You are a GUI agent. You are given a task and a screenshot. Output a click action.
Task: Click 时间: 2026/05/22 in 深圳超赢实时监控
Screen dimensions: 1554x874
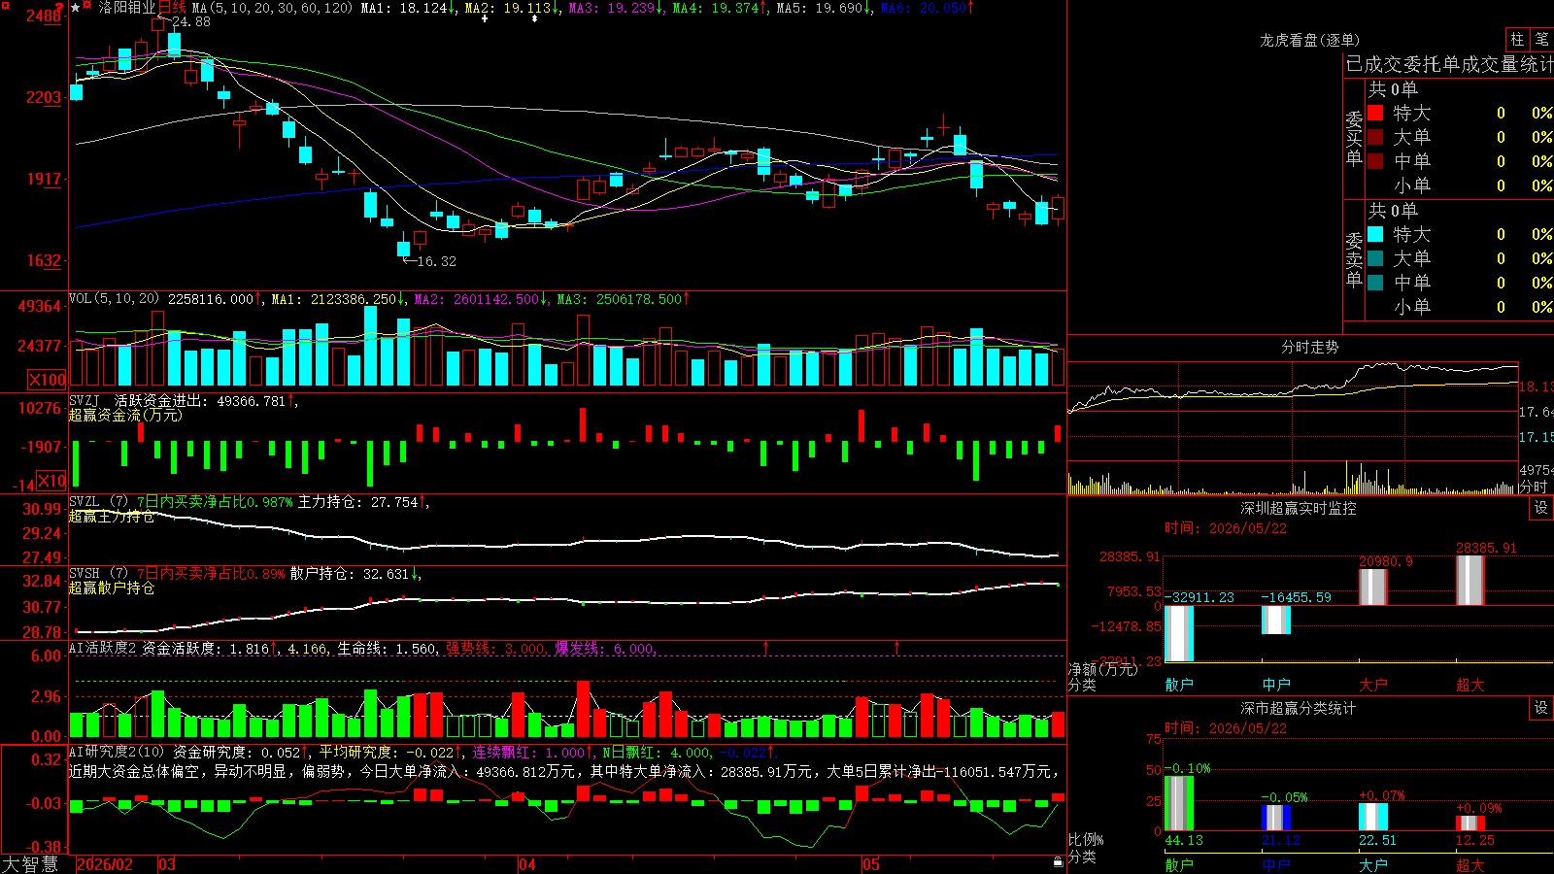tap(1226, 528)
